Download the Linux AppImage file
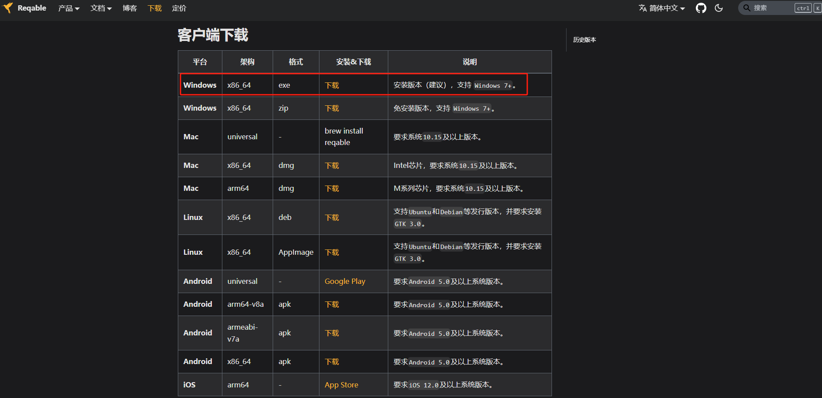 click(x=332, y=252)
